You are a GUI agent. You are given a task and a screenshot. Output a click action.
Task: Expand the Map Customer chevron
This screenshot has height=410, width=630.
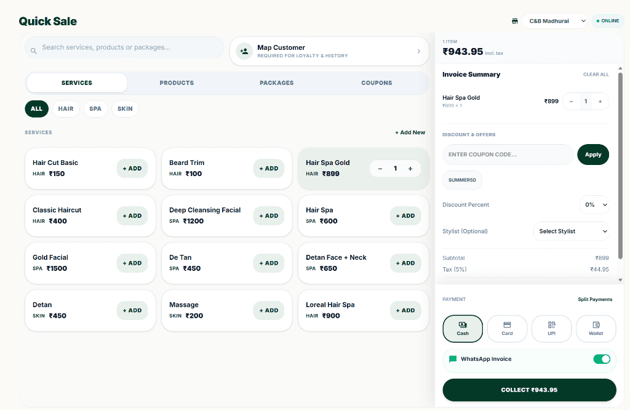tap(418, 51)
